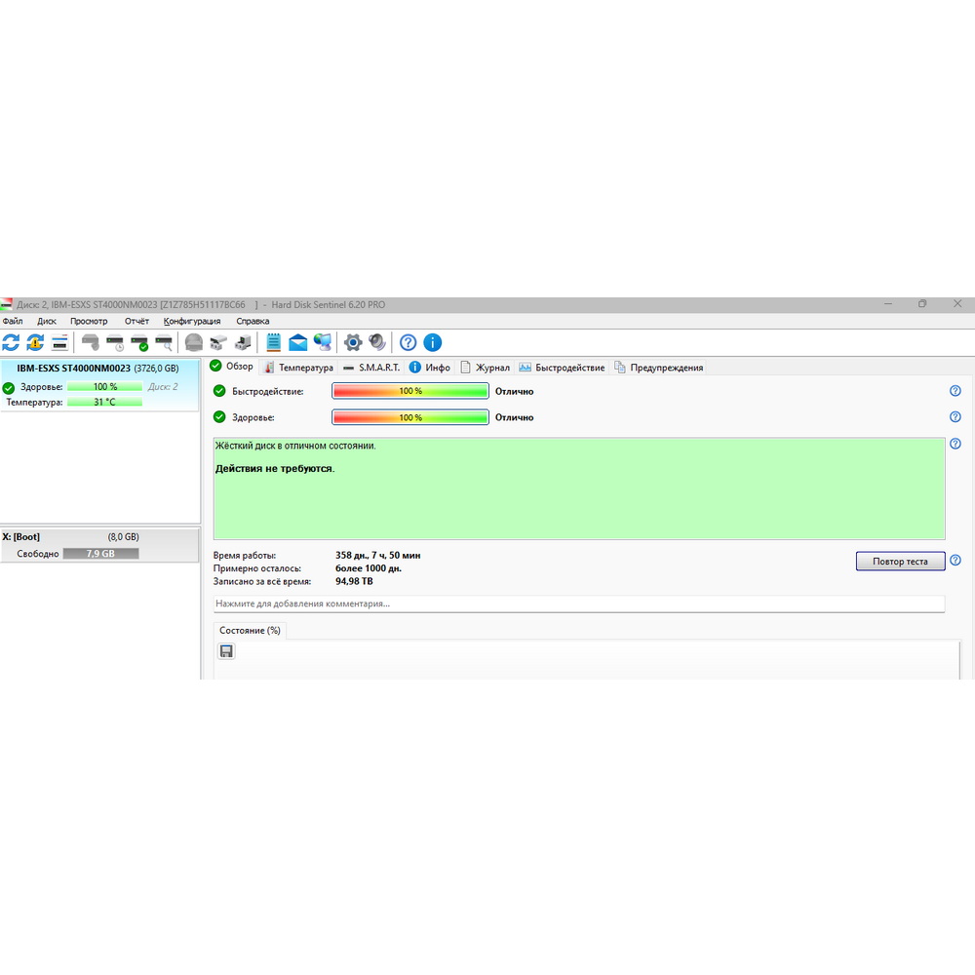Click the two stacked drives icon

[218, 342]
